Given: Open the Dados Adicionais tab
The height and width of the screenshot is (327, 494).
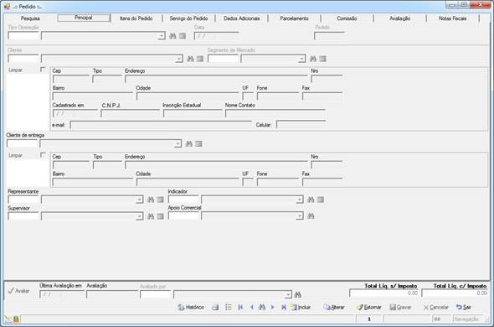Looking at the screenshot, I should (242, 18).
